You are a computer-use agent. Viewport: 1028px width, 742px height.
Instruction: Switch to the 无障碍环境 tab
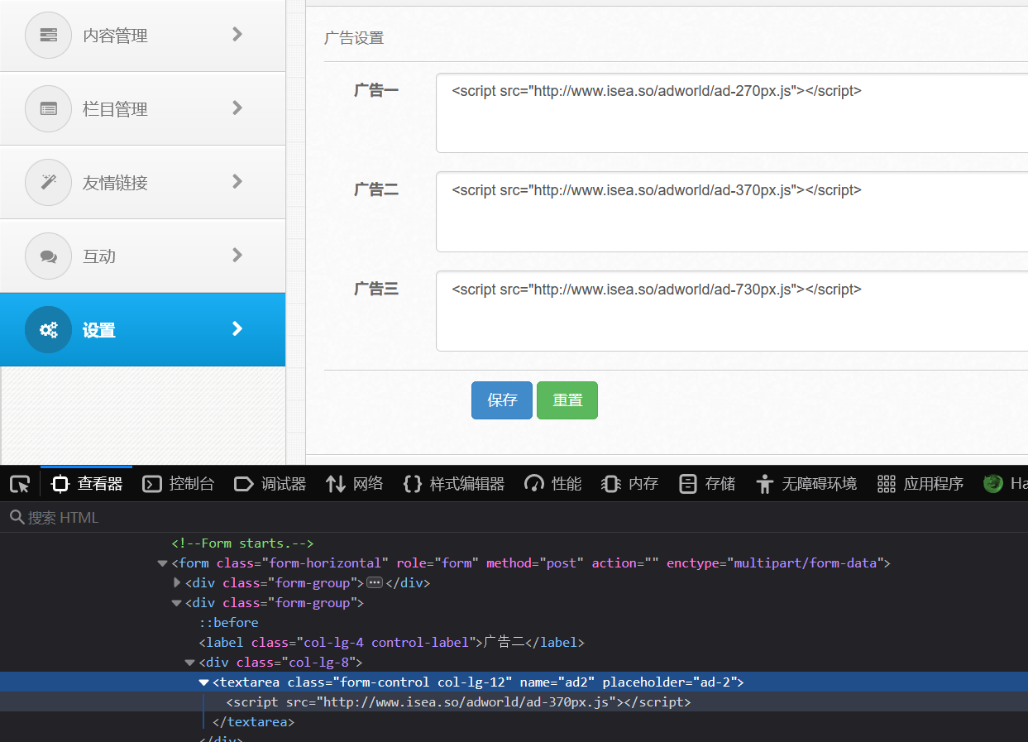point(806,484)
